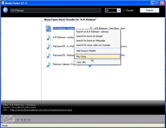The height and width of the screenshot is (128, 166).
Task: Click the MusicTuner app icon in title bar
Action: point(3,3)
